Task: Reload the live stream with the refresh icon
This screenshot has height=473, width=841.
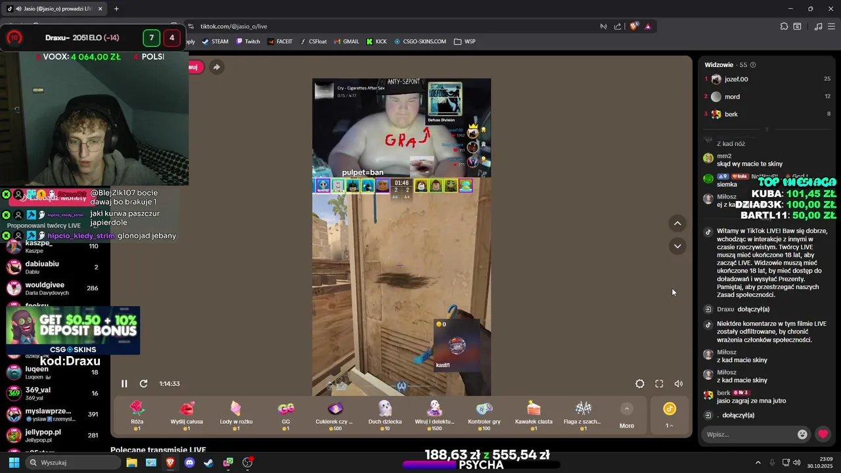Action: (x=143, y=384)
